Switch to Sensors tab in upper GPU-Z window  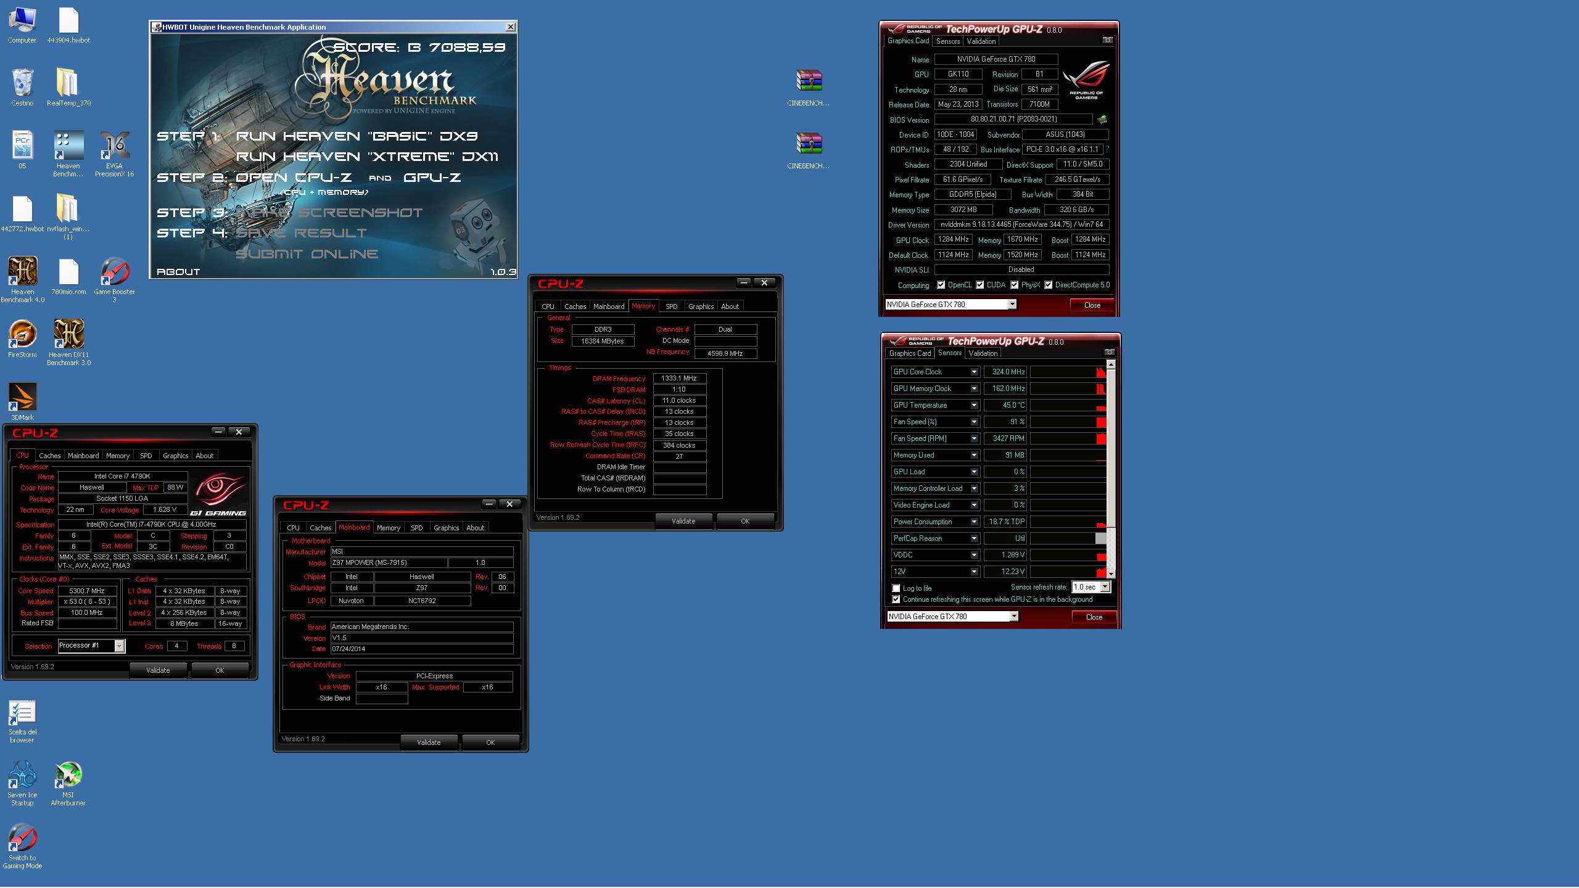click(947, 41)
